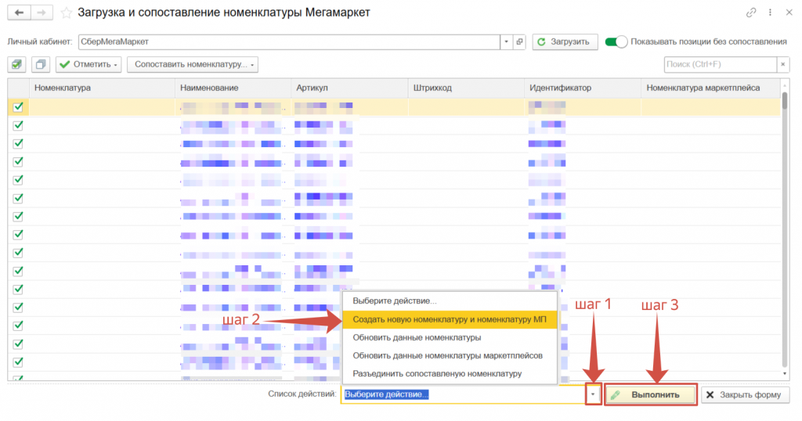Open the Отметить dropdown button
This screenshot has width=802, height=421.
[x=89, y=64]
